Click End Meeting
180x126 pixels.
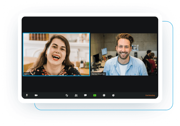pyautogui.click(x=150, y=95)
